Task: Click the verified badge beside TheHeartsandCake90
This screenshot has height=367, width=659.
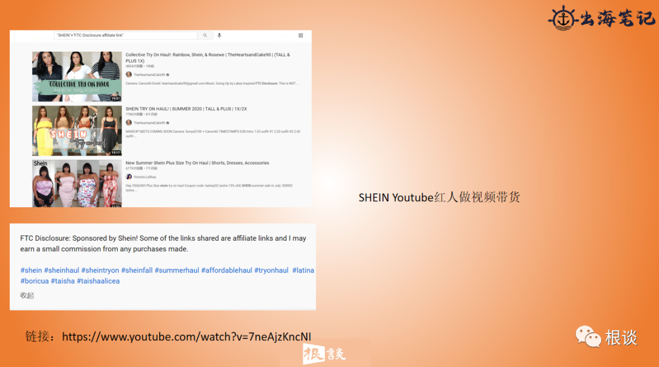Action: 168,74
